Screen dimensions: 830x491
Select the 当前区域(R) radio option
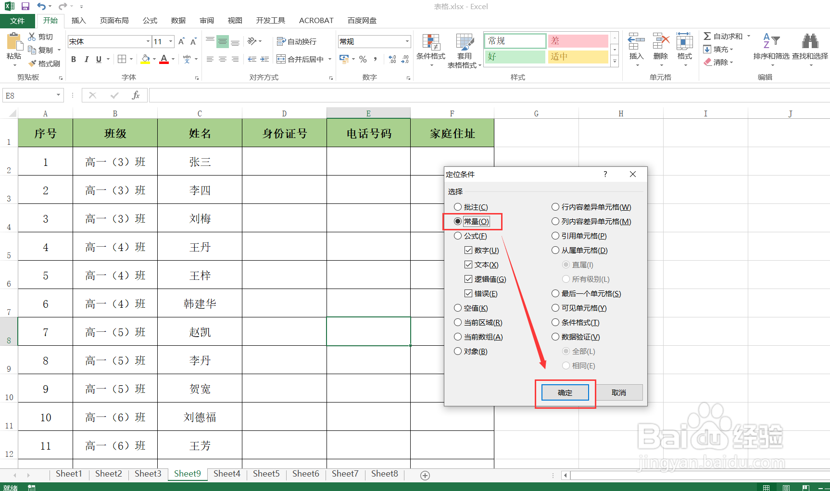tap(458, 322)
